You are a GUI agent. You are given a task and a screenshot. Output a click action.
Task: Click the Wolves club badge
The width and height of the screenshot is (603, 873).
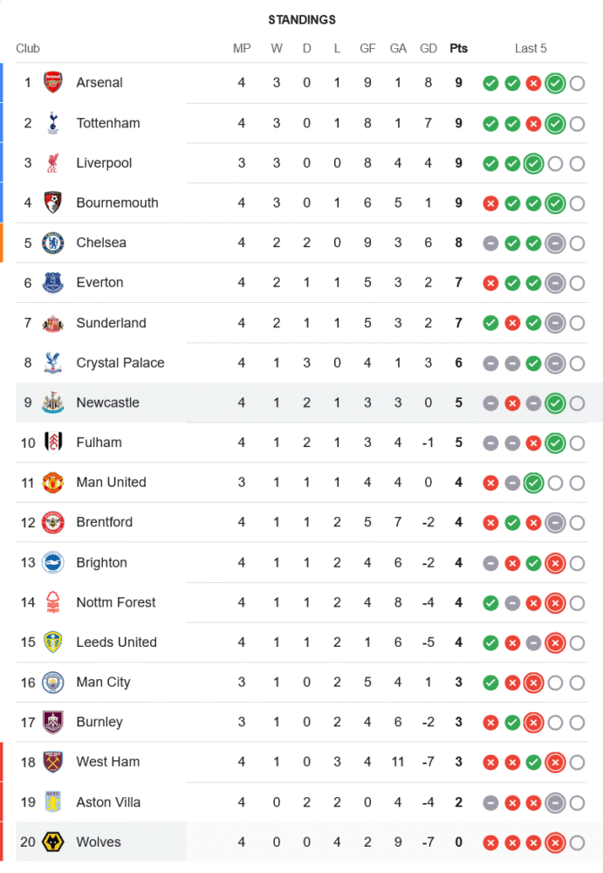[x=53, y=842]
